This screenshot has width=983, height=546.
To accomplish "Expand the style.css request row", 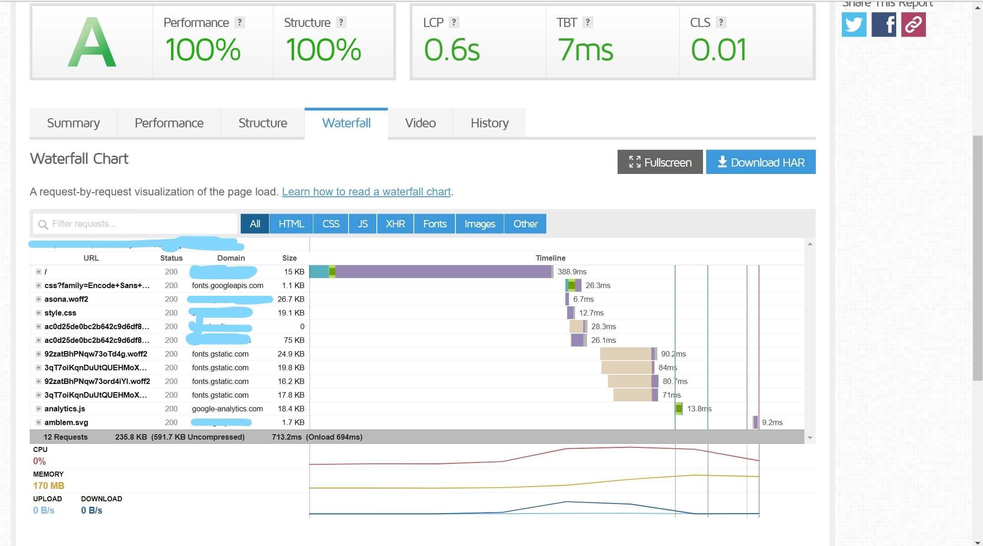I will click(38, 313).
